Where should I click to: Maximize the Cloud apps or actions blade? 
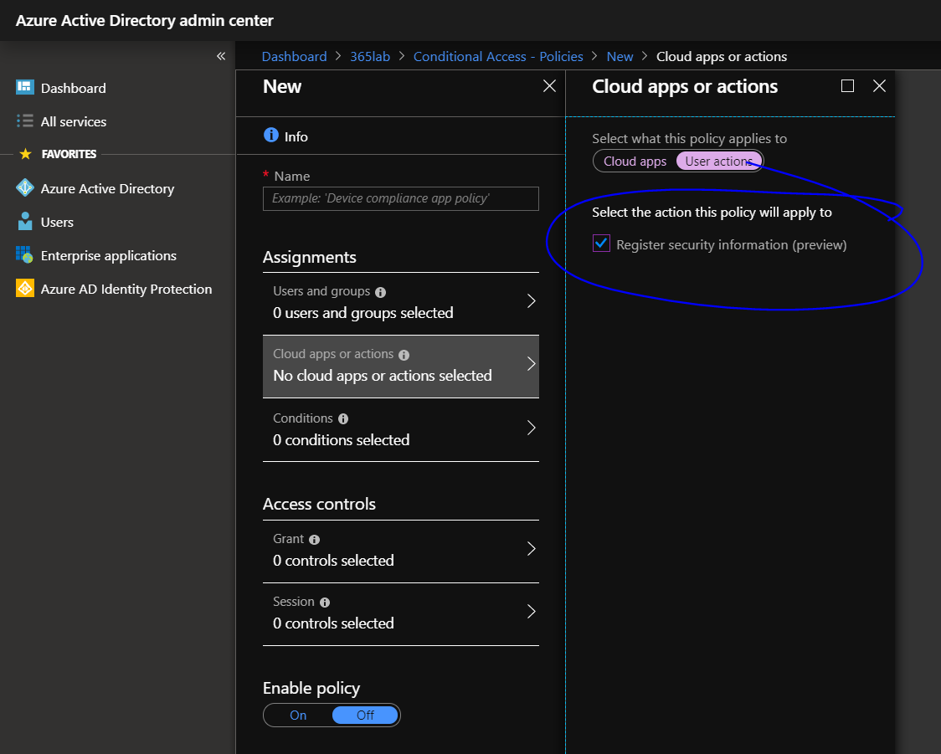click(847, 86)
